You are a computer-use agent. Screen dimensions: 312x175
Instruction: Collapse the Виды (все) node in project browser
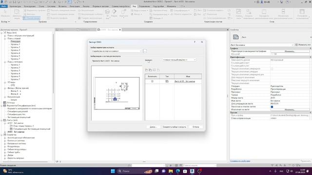[x=2, y=33]
